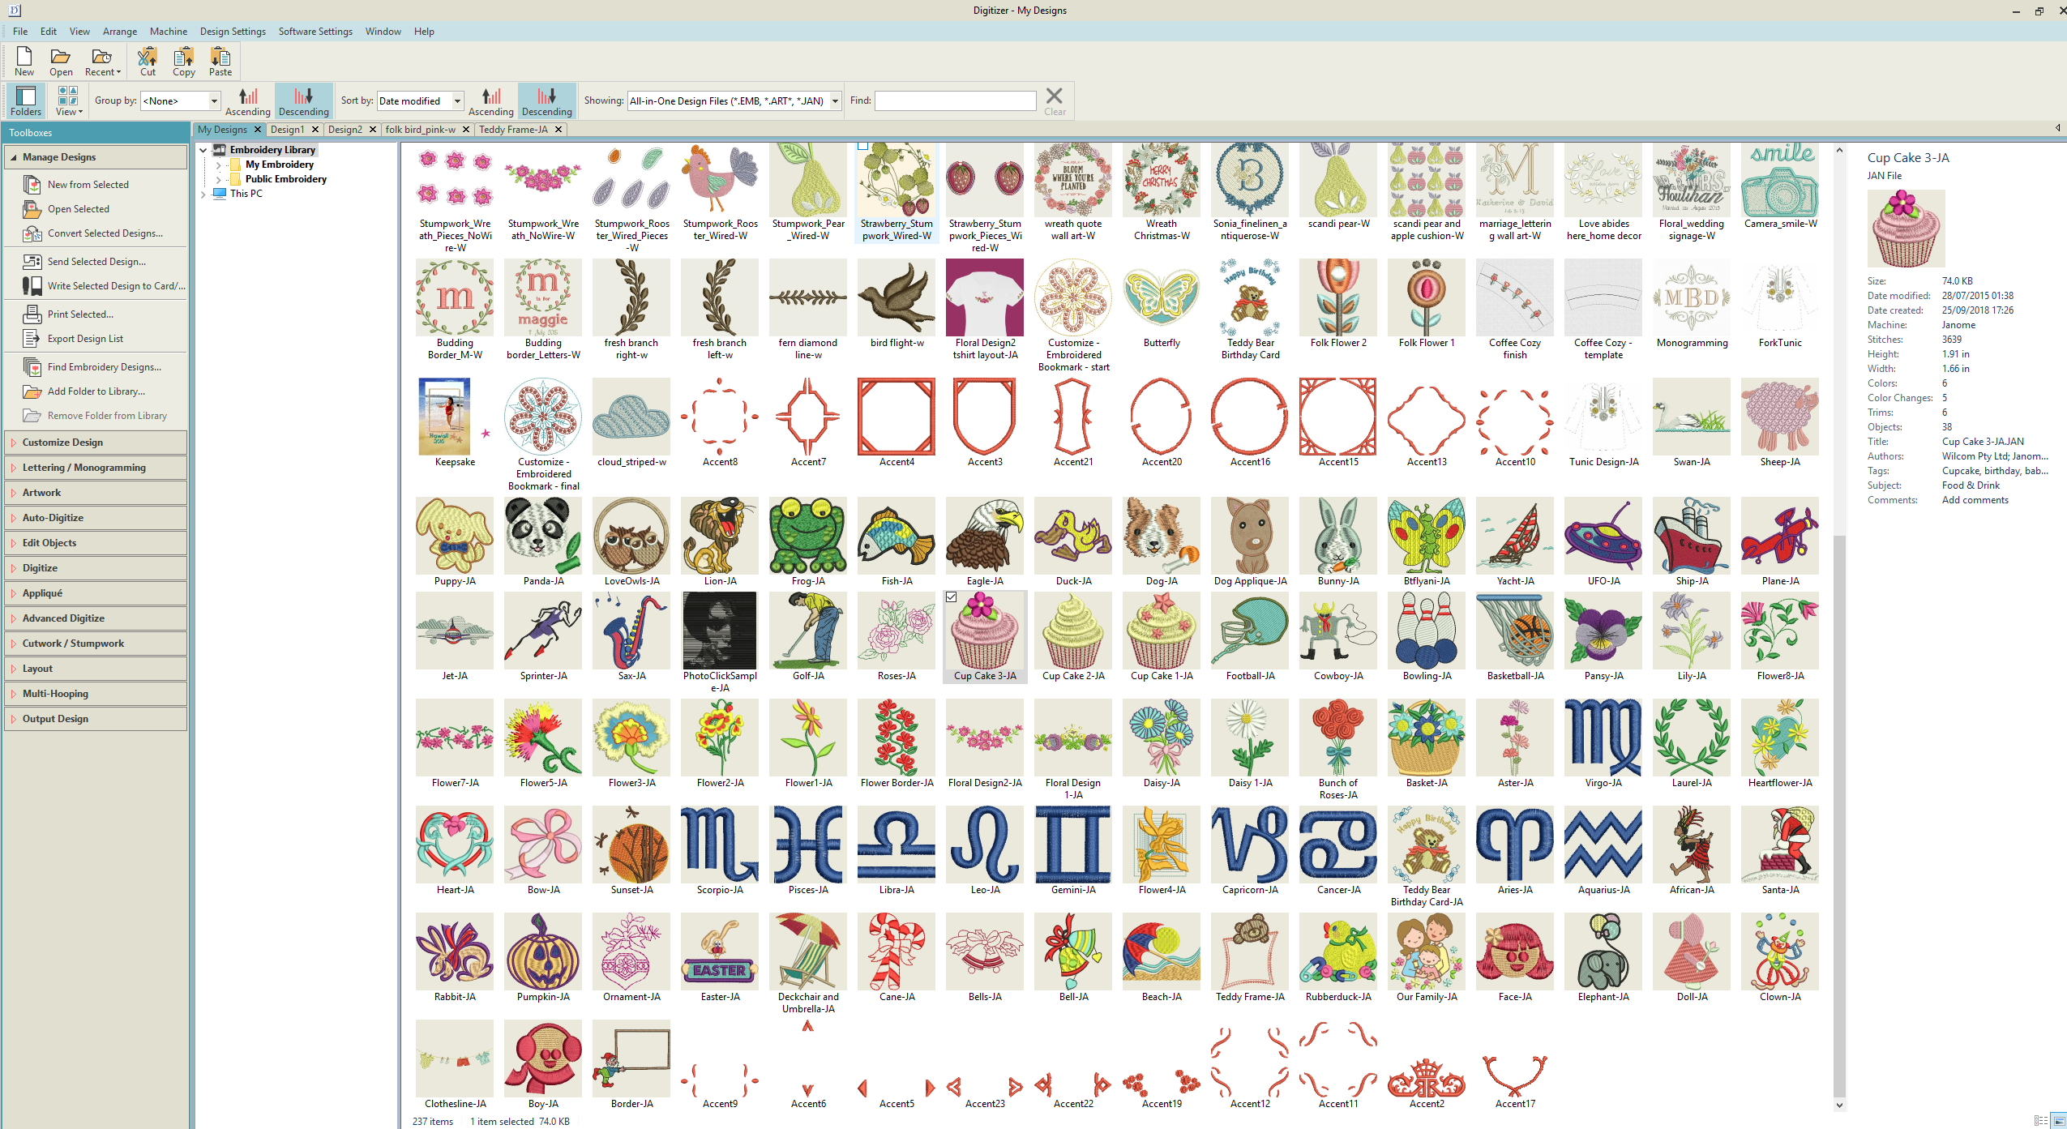Click the Paste toolbar icon
The height and width of the screenshot is (1129, 2067).
(220, 57)
